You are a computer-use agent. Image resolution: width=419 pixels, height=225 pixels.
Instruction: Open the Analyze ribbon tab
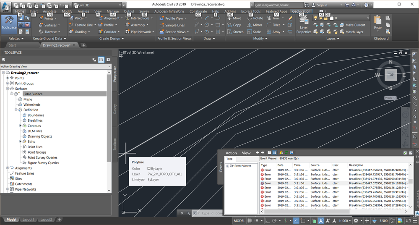[x=83, y=11]
